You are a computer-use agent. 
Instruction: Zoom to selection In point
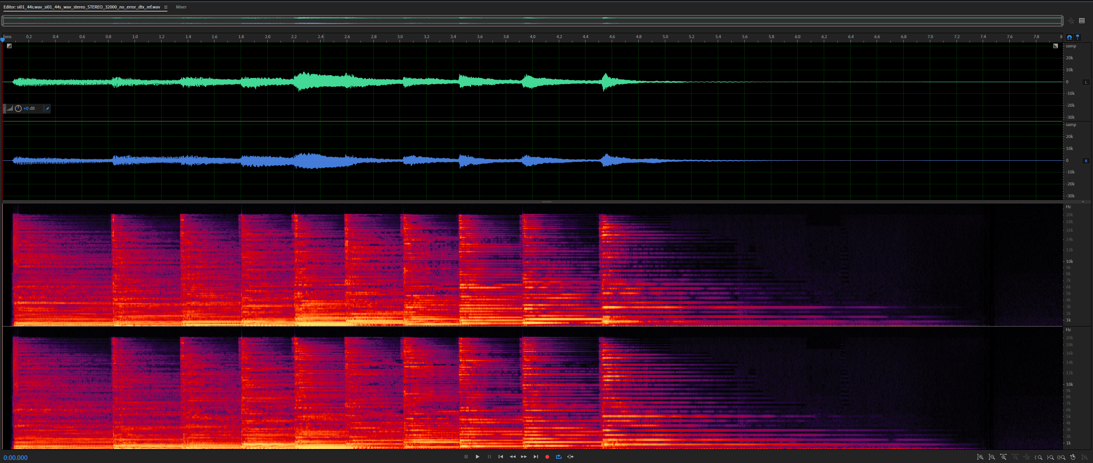[1038, 457]
